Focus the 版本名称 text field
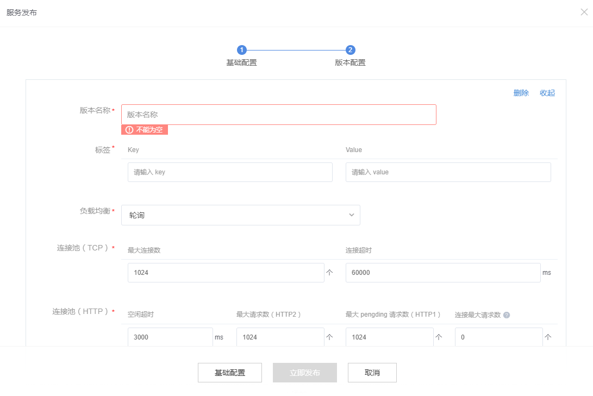593x396 pixels. [278, 115]
